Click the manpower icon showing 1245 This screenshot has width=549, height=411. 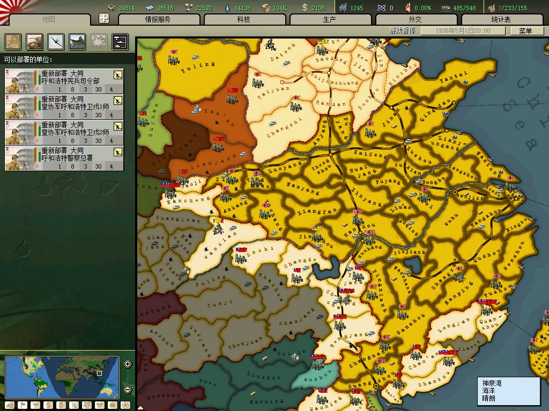343,7
